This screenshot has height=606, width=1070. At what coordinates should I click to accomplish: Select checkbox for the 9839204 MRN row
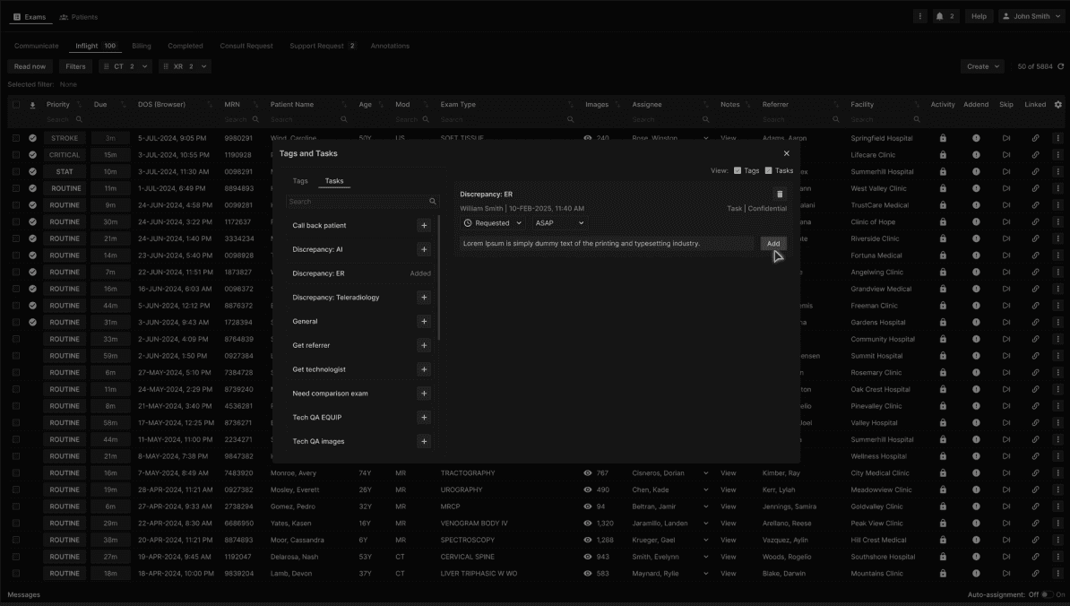pyautogui.click(x=16, y=573)
